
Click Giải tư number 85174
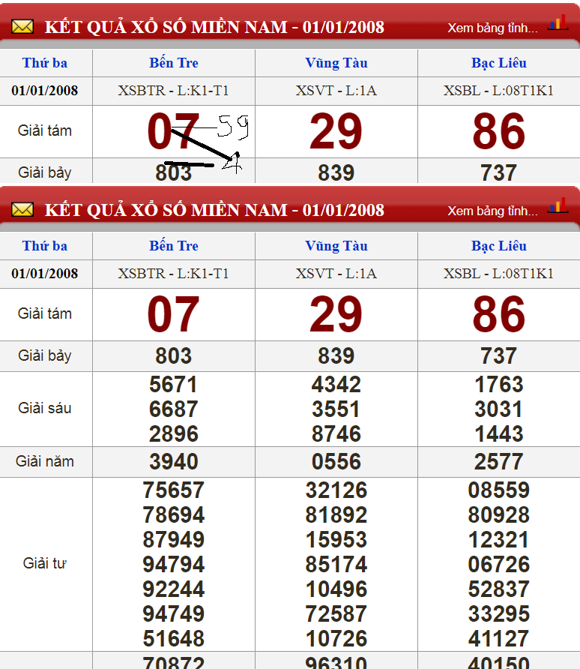(x=336, y=565)
